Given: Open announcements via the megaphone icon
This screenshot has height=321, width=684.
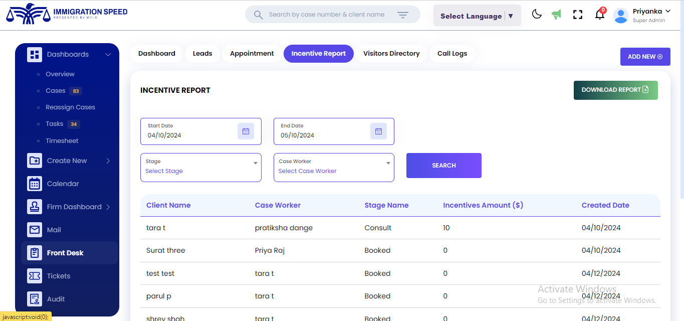Looking at the screenshot, I should click(556, 14).
